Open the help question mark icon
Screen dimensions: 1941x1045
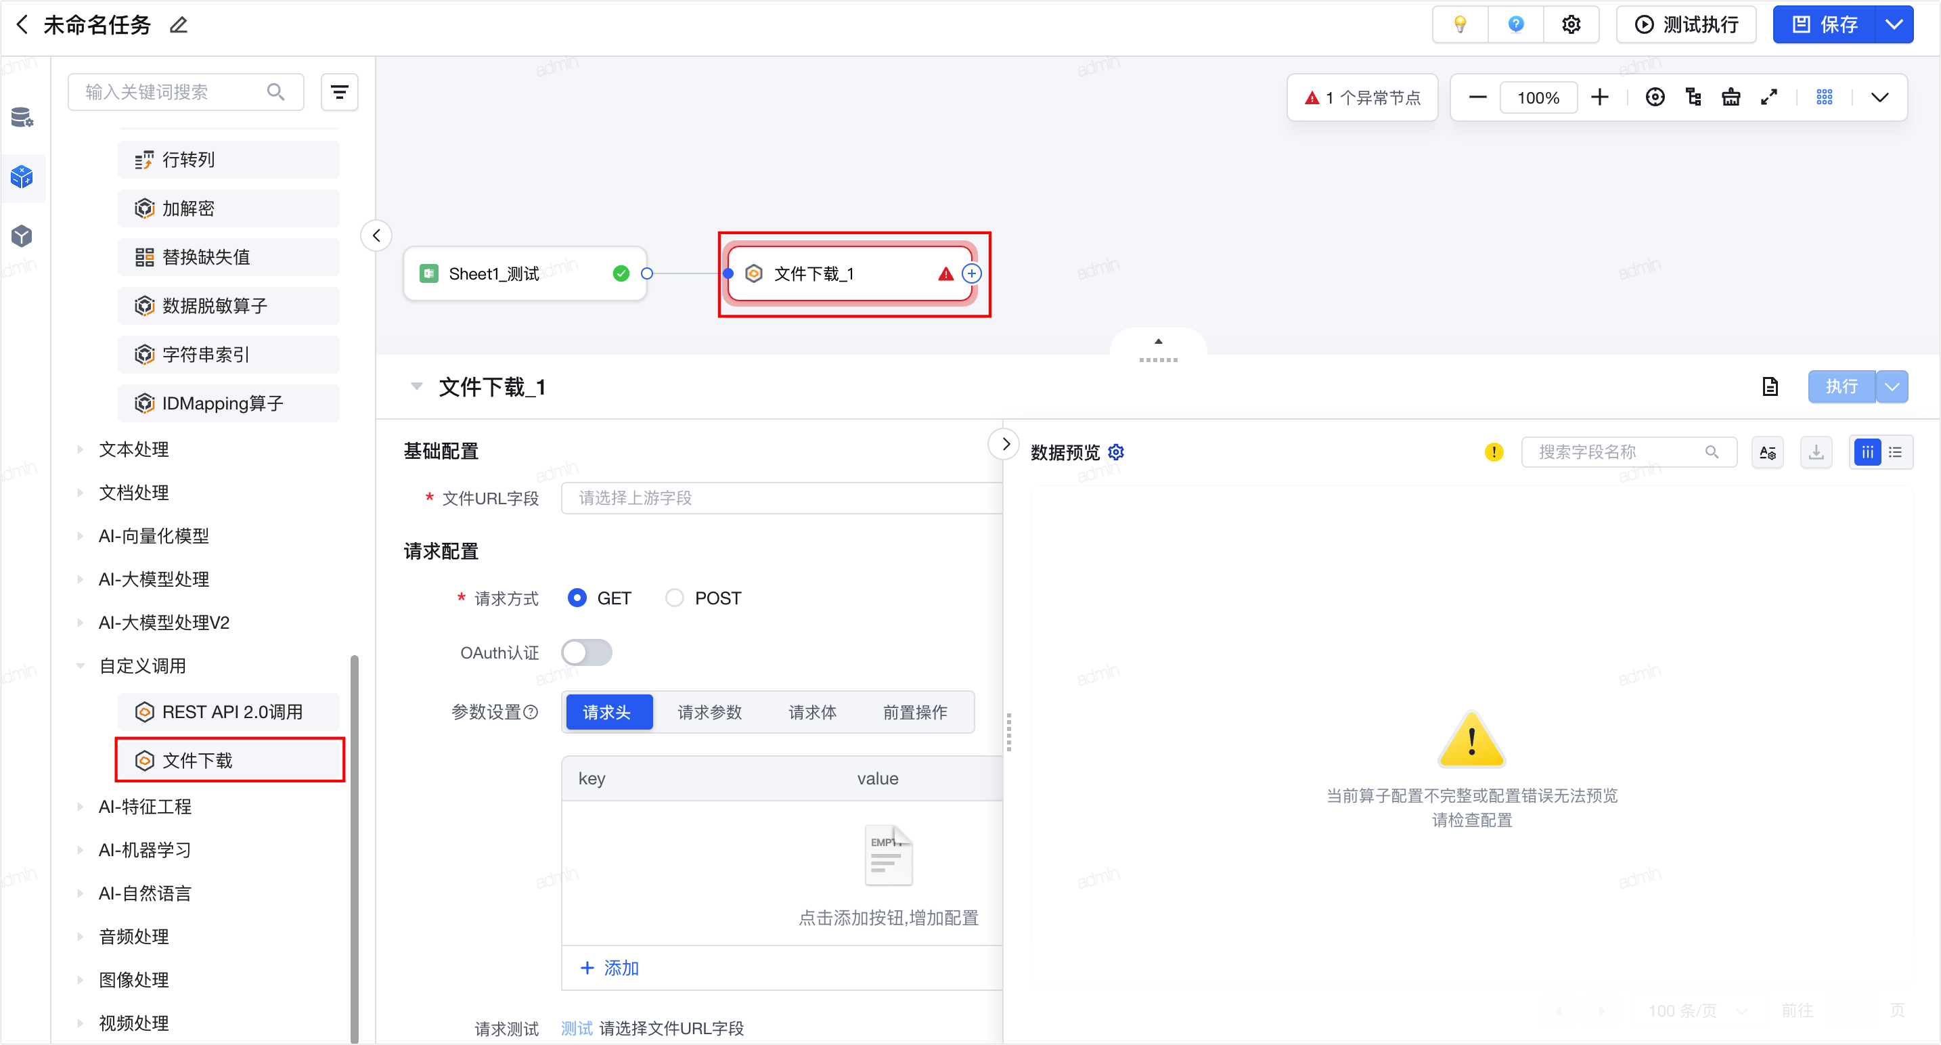coord(1515,25)
